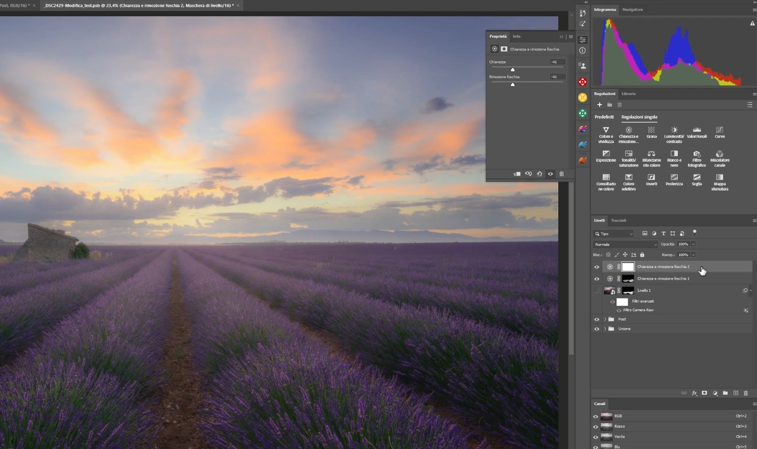Clip adjustment to layer below icon
Screen dimensions: 757x449
pyautogui.click(x=517, y=174)
